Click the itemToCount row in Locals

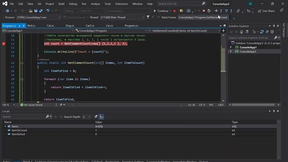(139, 130)
